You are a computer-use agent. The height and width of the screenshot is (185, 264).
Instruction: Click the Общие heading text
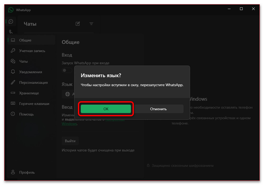(x=70, y=42)
